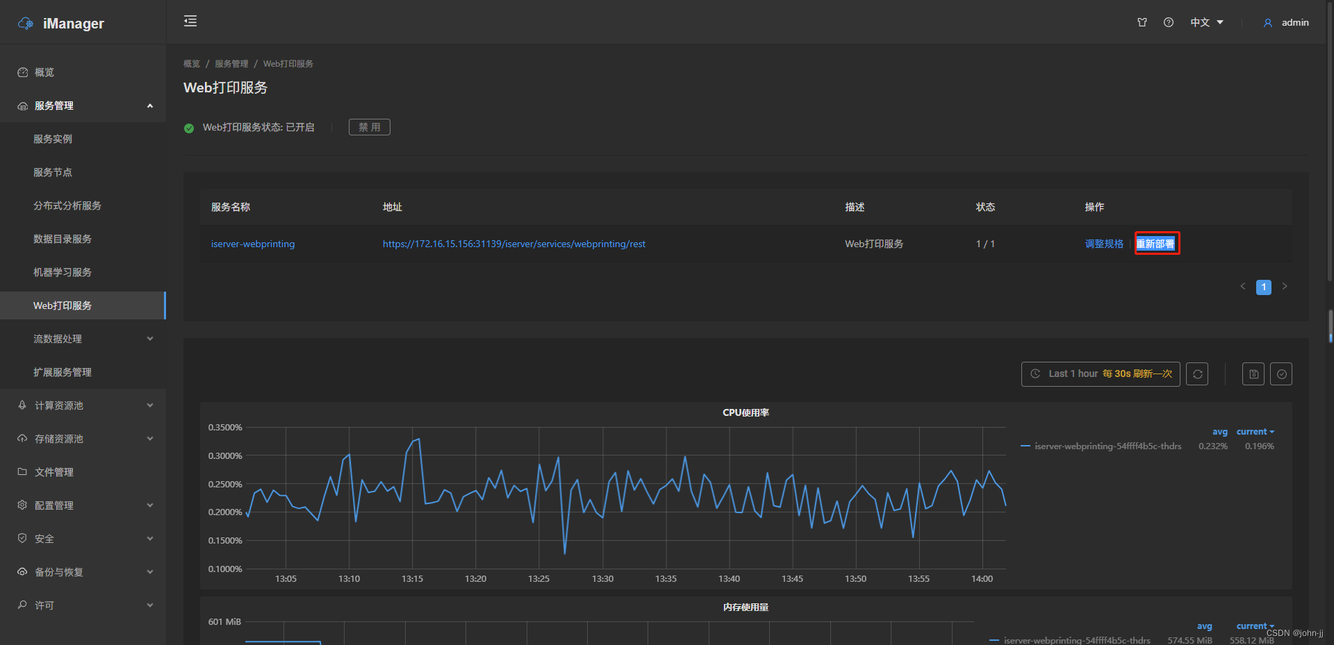Open the CPU chart current sort dropdown
The height and width of the screenshot is (645, 1334).
click(1255, 432)
